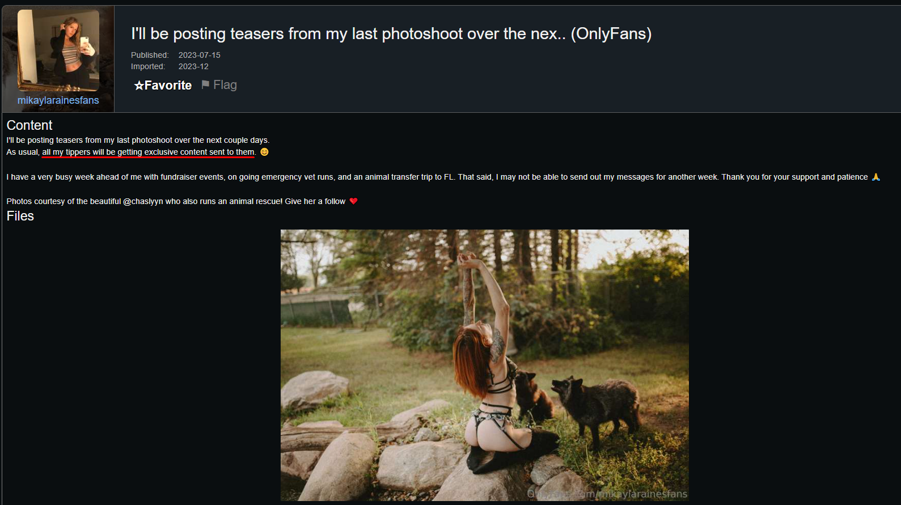Click the smiling face emoji in post

click(264, 152)
